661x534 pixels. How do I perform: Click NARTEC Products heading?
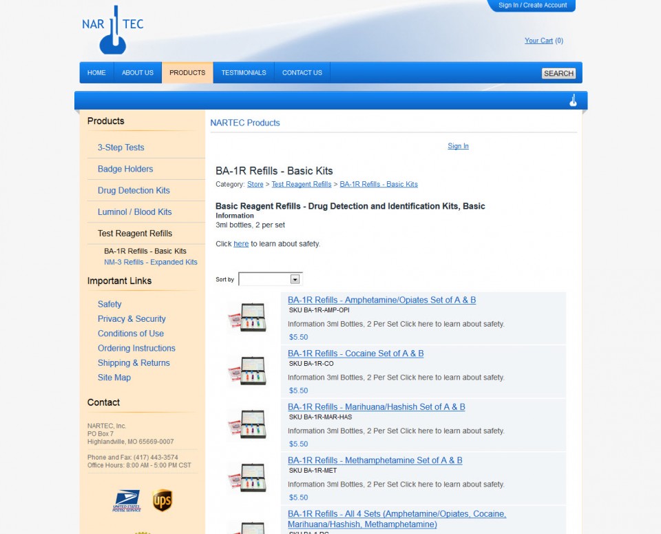(245, 123)
